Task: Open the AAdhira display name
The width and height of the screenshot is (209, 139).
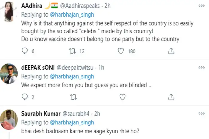Action: pyautogui.click(x=31, y=6)
